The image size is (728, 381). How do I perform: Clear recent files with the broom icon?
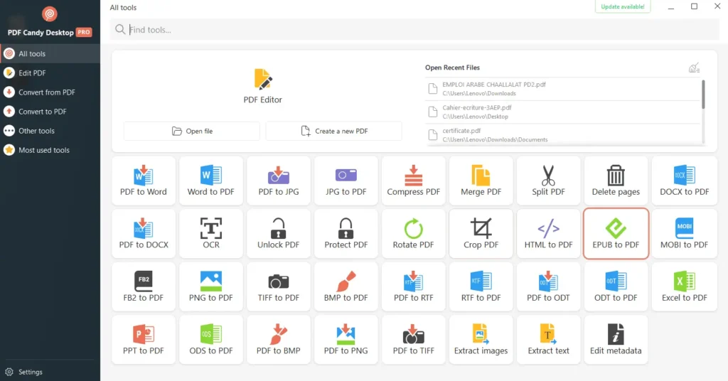(x=694, y=68)
